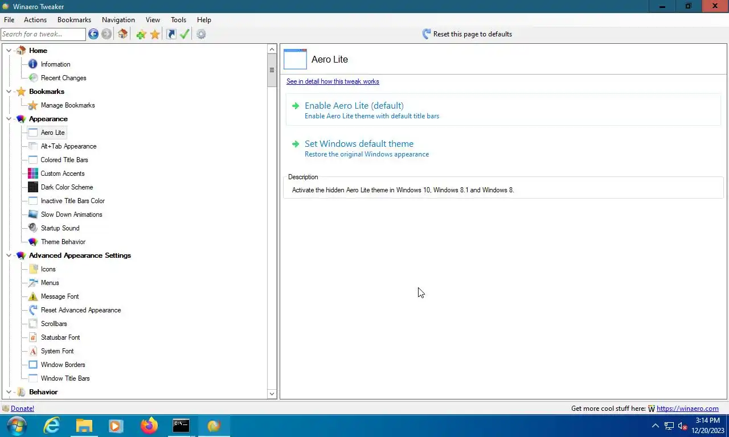Click the Custom Accents colorful icon
Screen dimensions: 729x437
(x=33, y=174)
